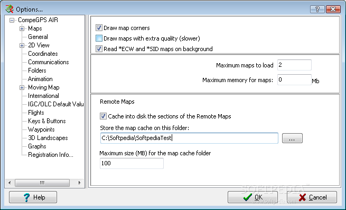Open Communications options page

[48, 62]
